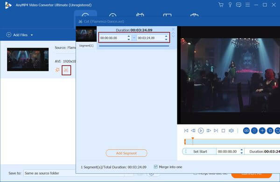Jump to the last frame
The width and height of the screenshot is (280, 182).
coord(216,131)
